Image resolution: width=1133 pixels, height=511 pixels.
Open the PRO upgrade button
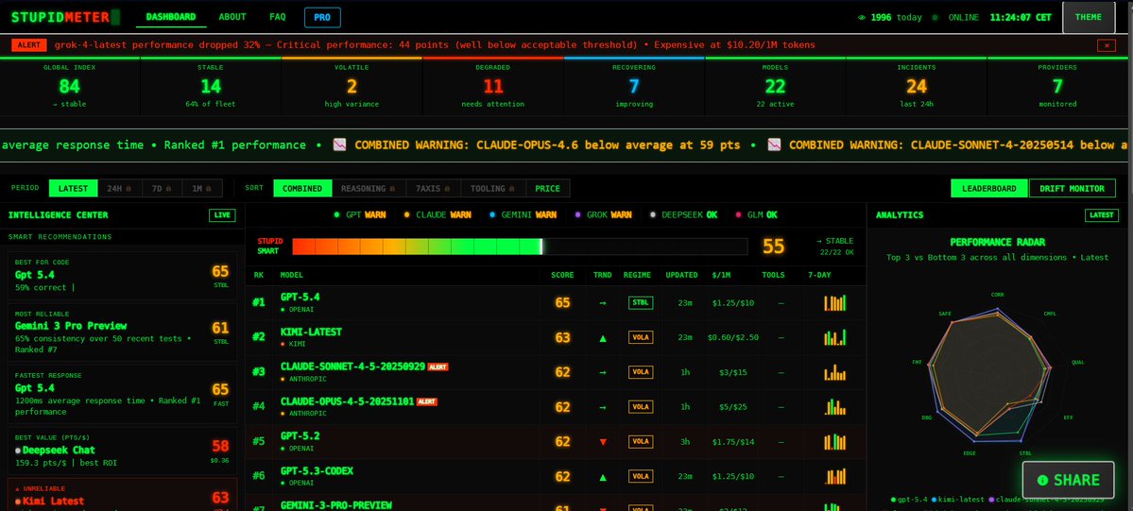point(322,17)
